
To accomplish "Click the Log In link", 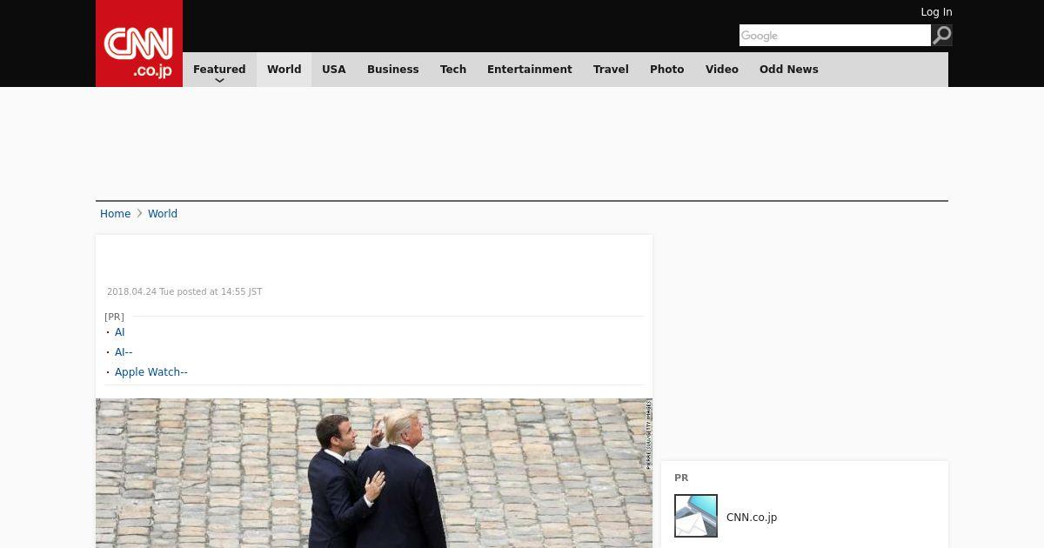I will pyautogui.click(x=936, y=12).
